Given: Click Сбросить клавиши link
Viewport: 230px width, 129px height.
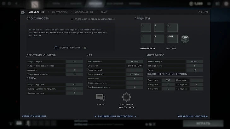Looking at the screenshot, I should coord(35,116).
